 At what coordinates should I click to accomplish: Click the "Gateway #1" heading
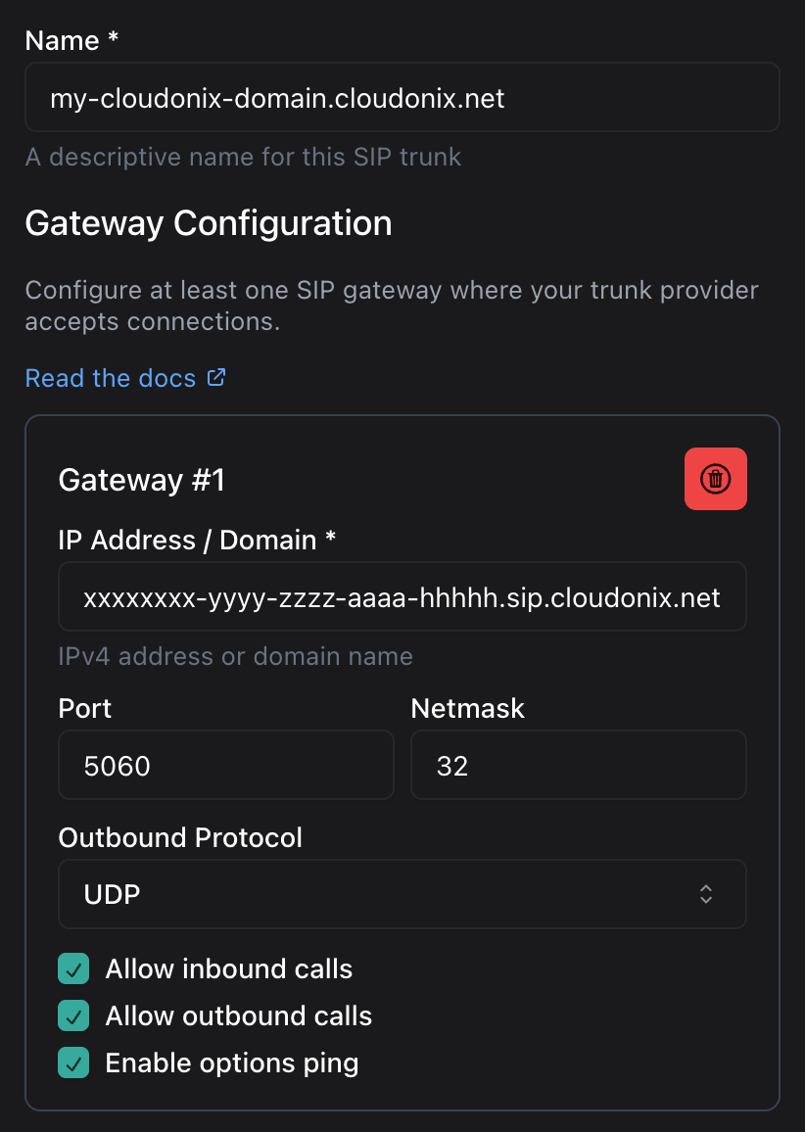coord(142,480)
